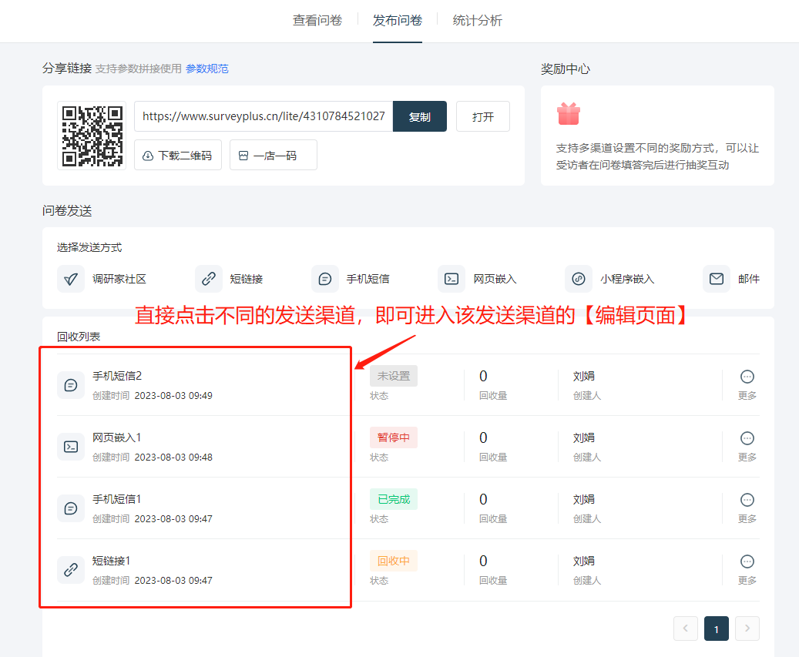Screen dimensions: 799x657
Task: Click the survey QR code image
Action: pos(92,136)
